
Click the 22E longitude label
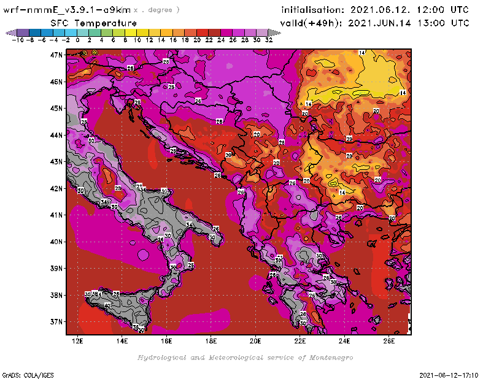300,341
